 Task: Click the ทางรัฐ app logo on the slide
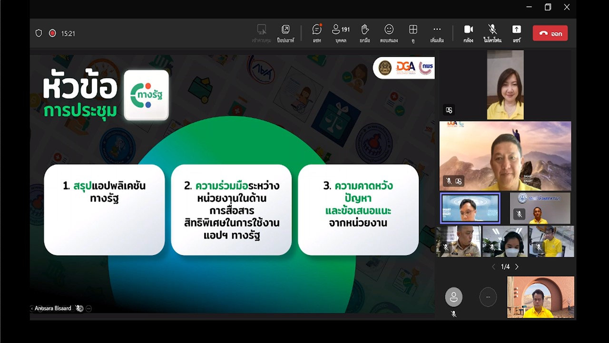(146, 95)
